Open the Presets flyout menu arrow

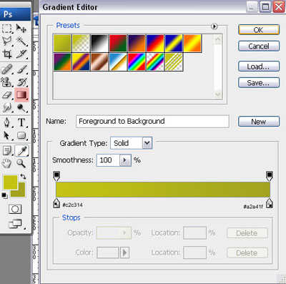coord(214,26)
